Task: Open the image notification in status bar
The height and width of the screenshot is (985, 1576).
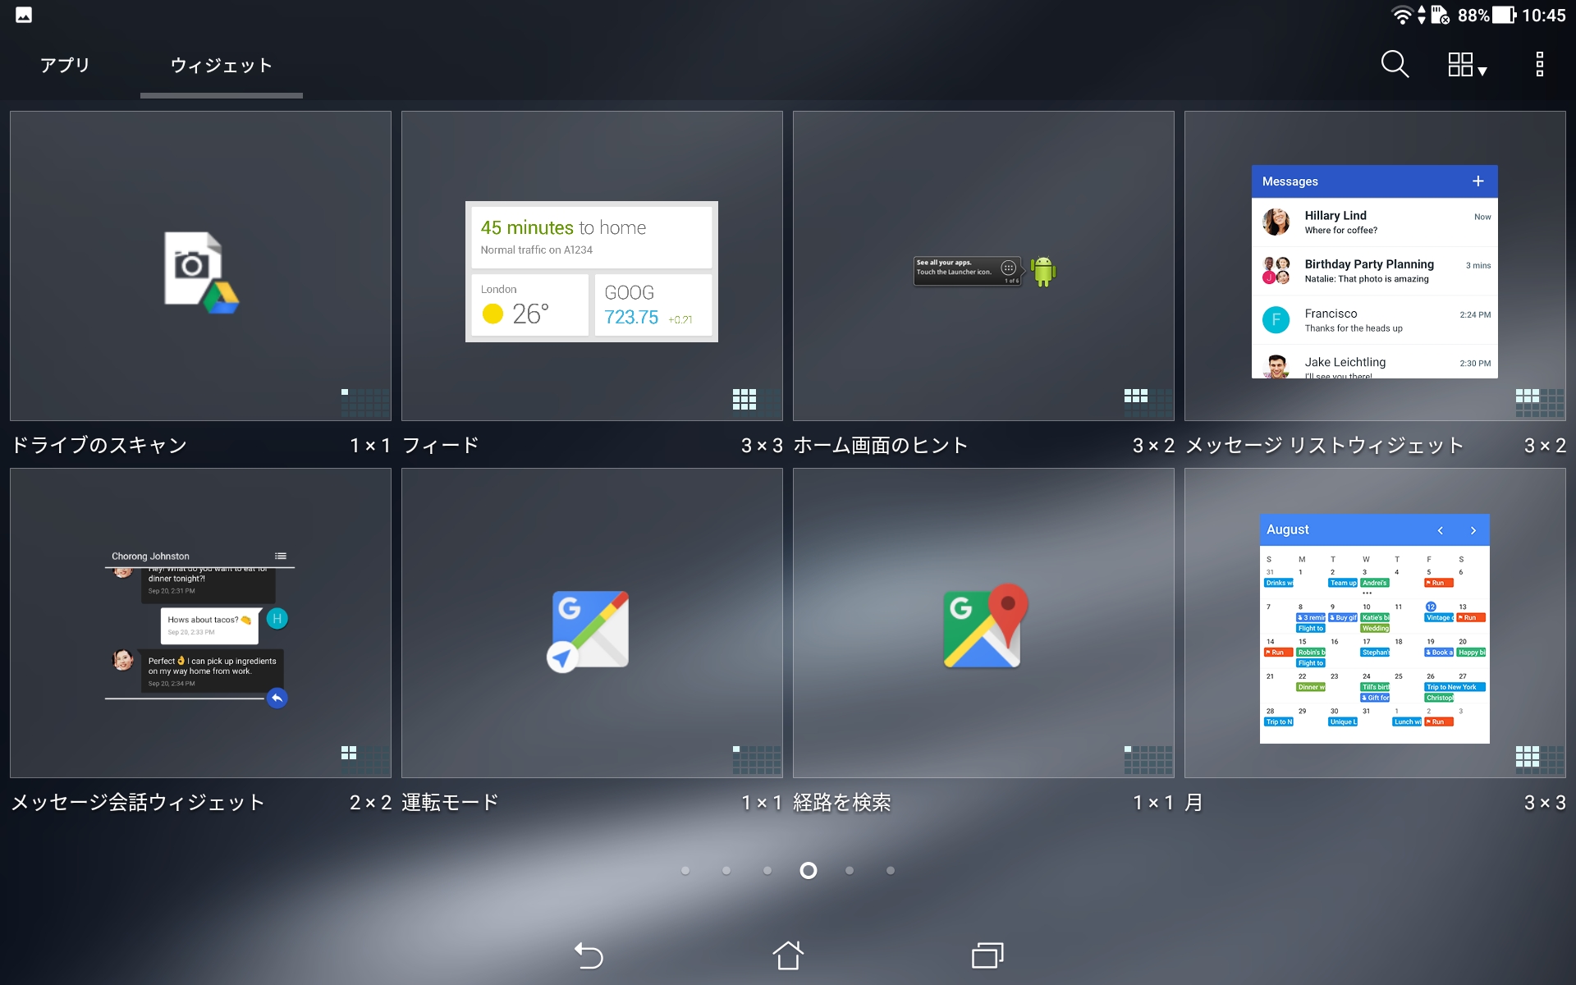Action: click(x=24, y=15)
